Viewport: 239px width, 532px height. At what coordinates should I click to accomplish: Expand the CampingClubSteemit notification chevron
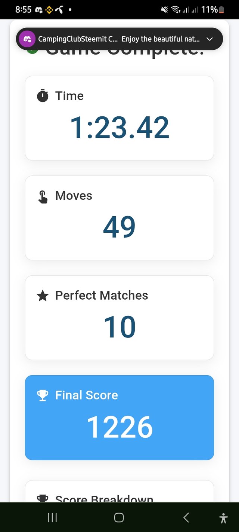209,39
